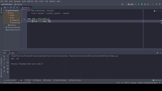
Task: Open the user account icon menu
Action: point(123,4)
